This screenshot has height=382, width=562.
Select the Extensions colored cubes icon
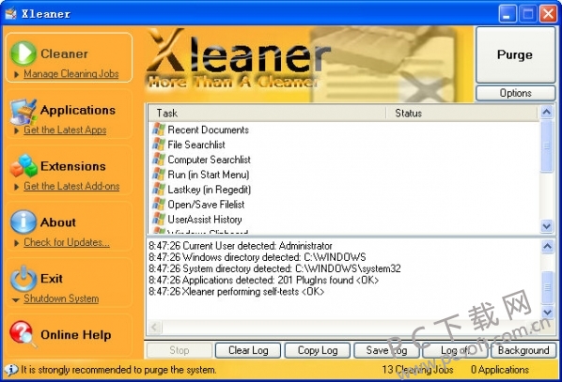tap(23, 166)
